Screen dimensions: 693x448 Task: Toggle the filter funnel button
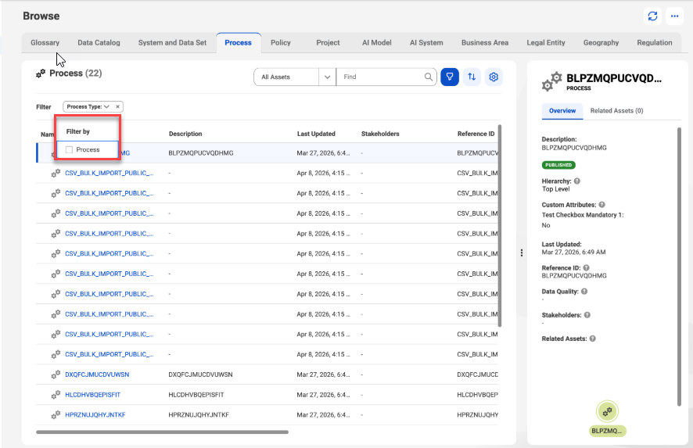tap(450, 77)
